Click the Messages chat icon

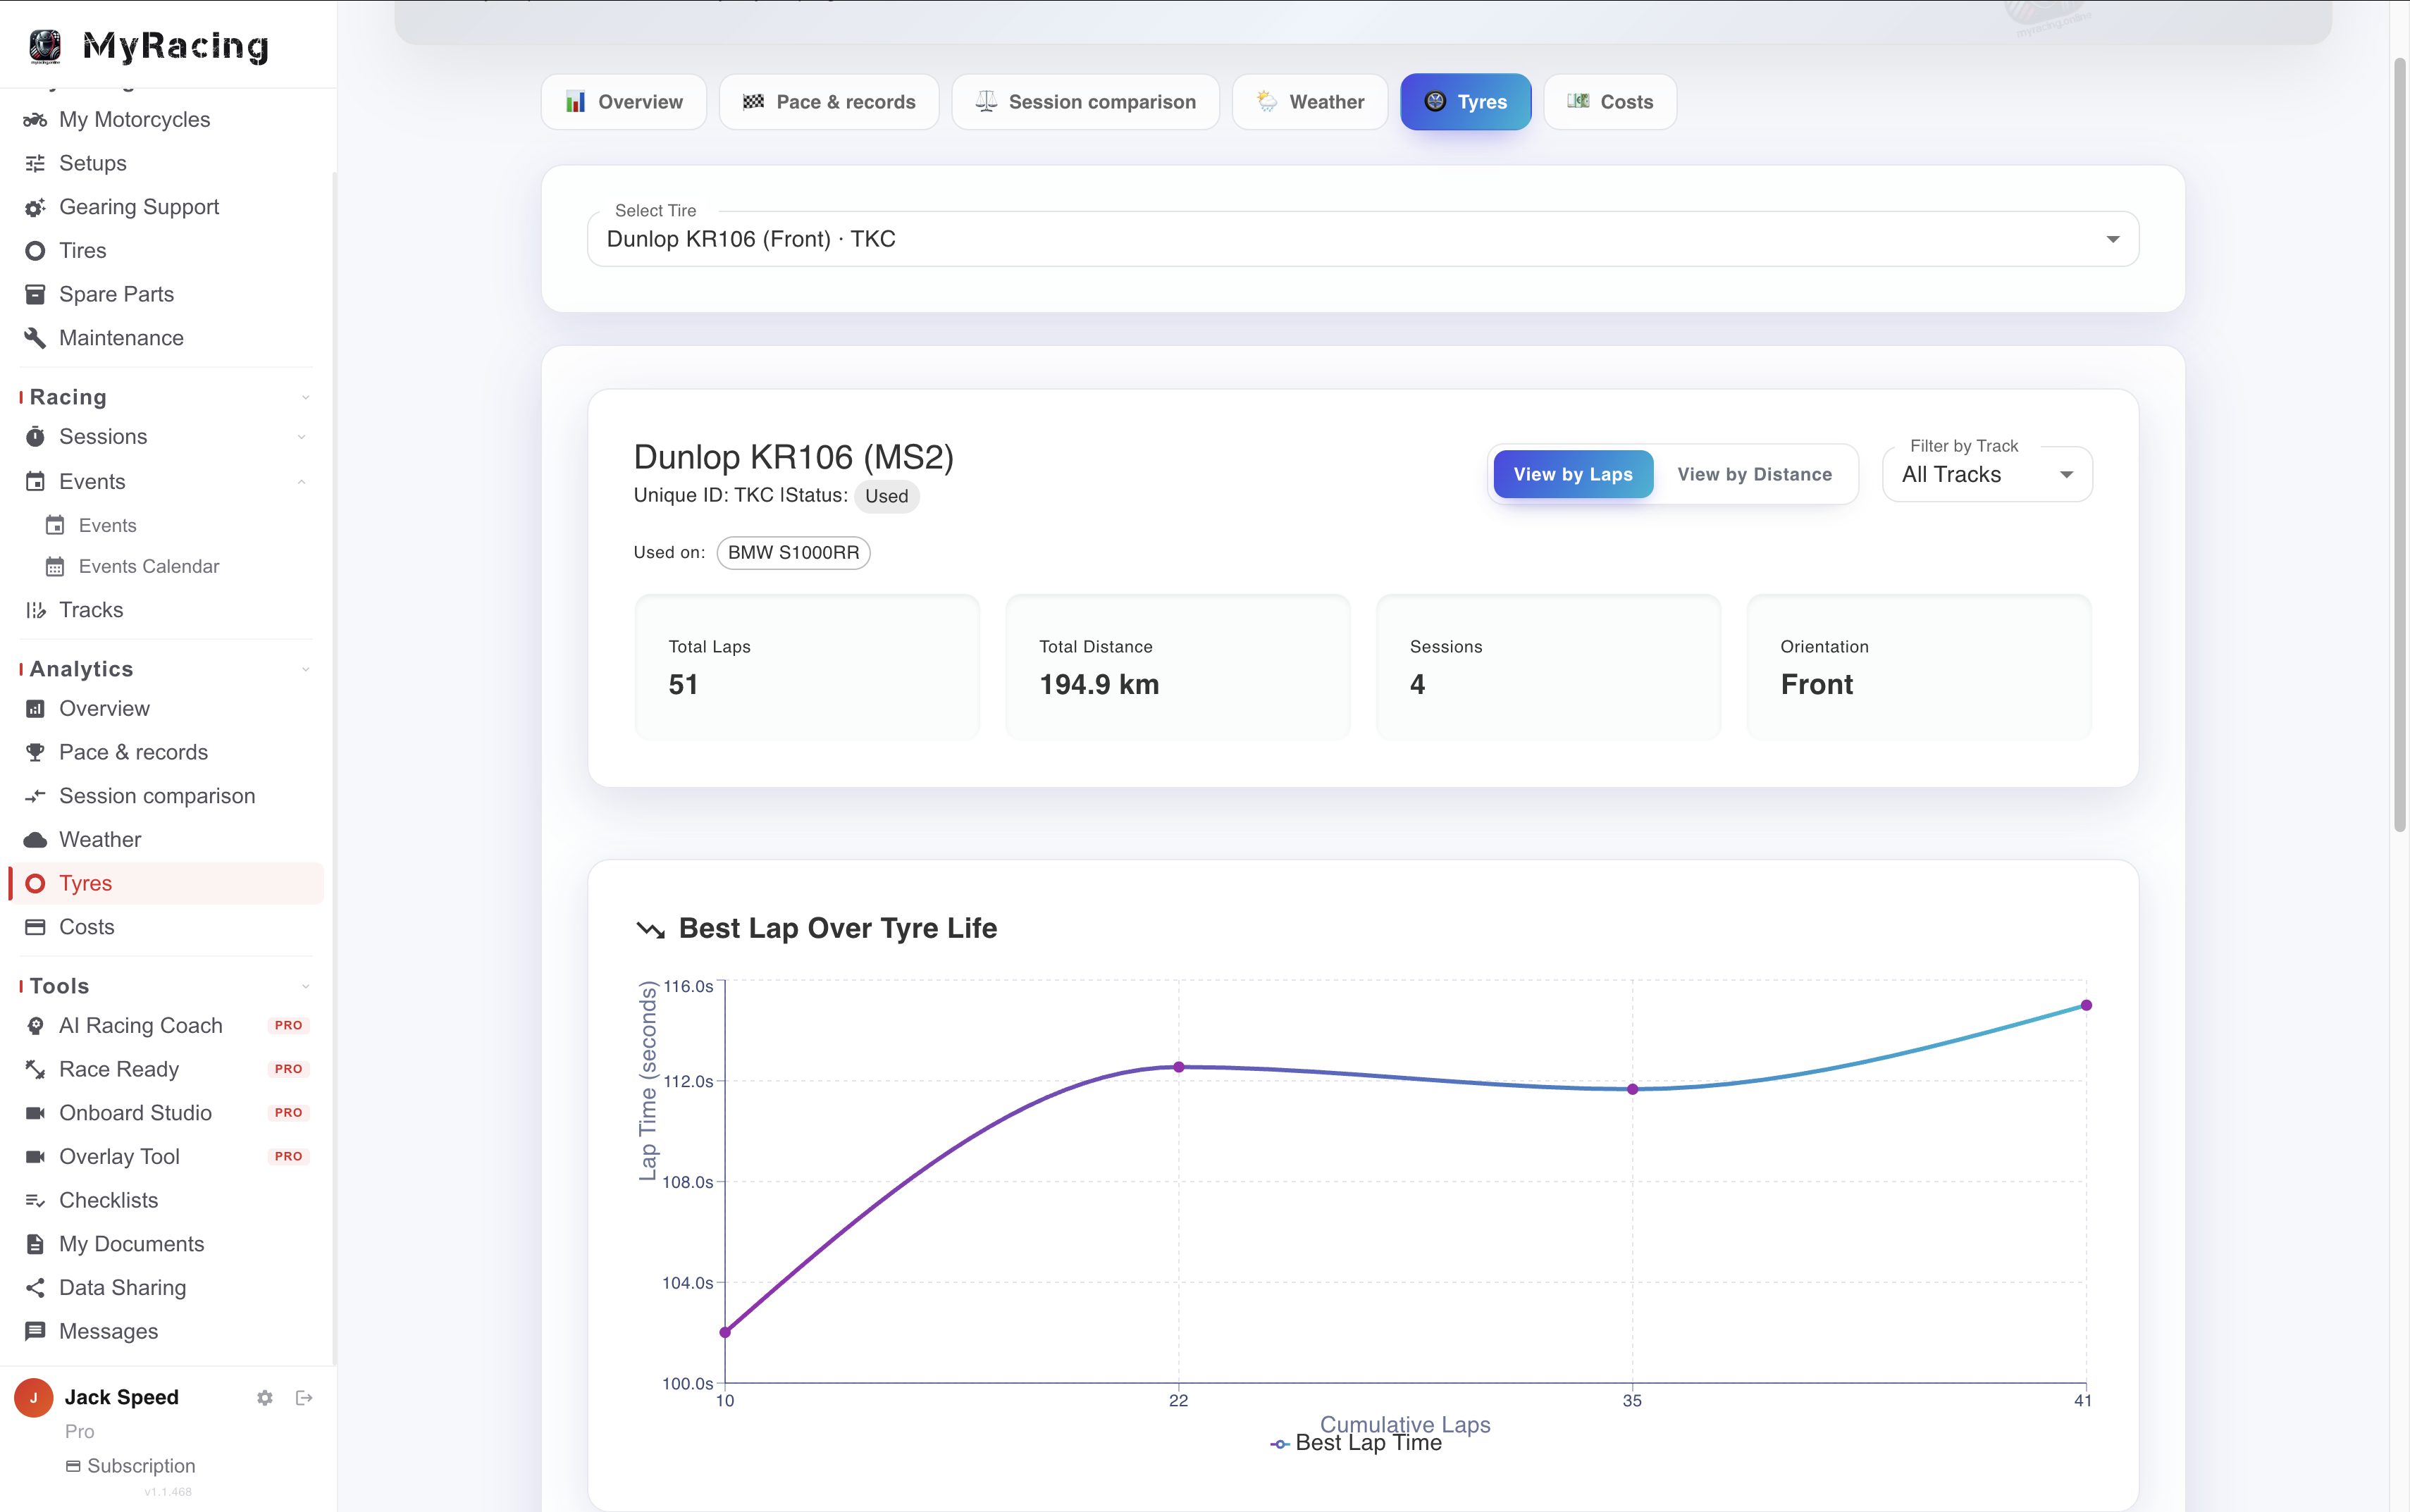coord(35,1331)
